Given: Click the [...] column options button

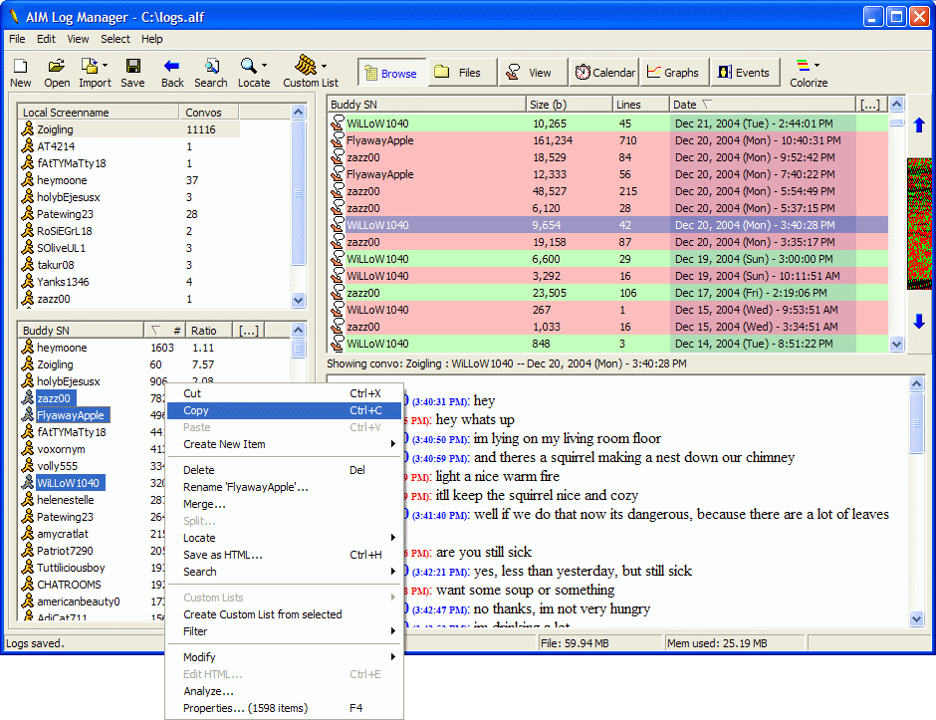Looking at the screenshot, I should pos(870,104).
